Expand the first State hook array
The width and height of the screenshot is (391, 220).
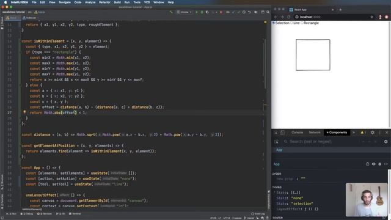[x=274, y=193]
